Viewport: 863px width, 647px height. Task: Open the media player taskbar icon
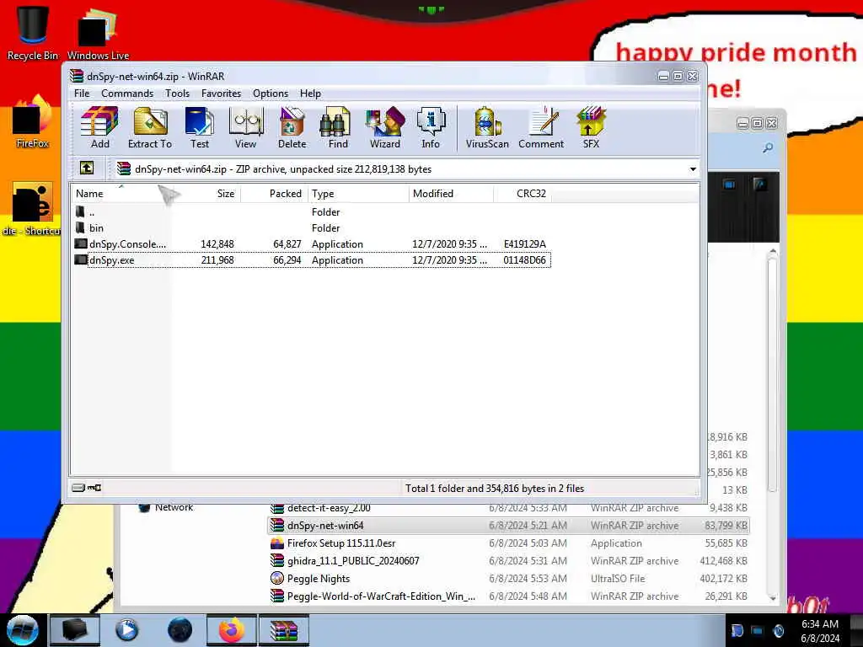[x=126, y=630]
